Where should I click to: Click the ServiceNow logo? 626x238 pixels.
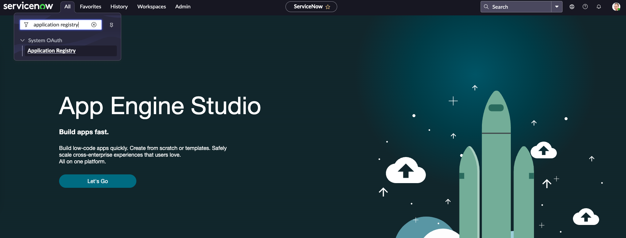coord(28,6)
